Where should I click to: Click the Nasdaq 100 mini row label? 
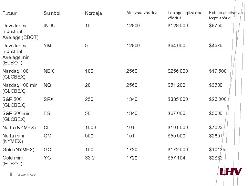pos(20,88)
